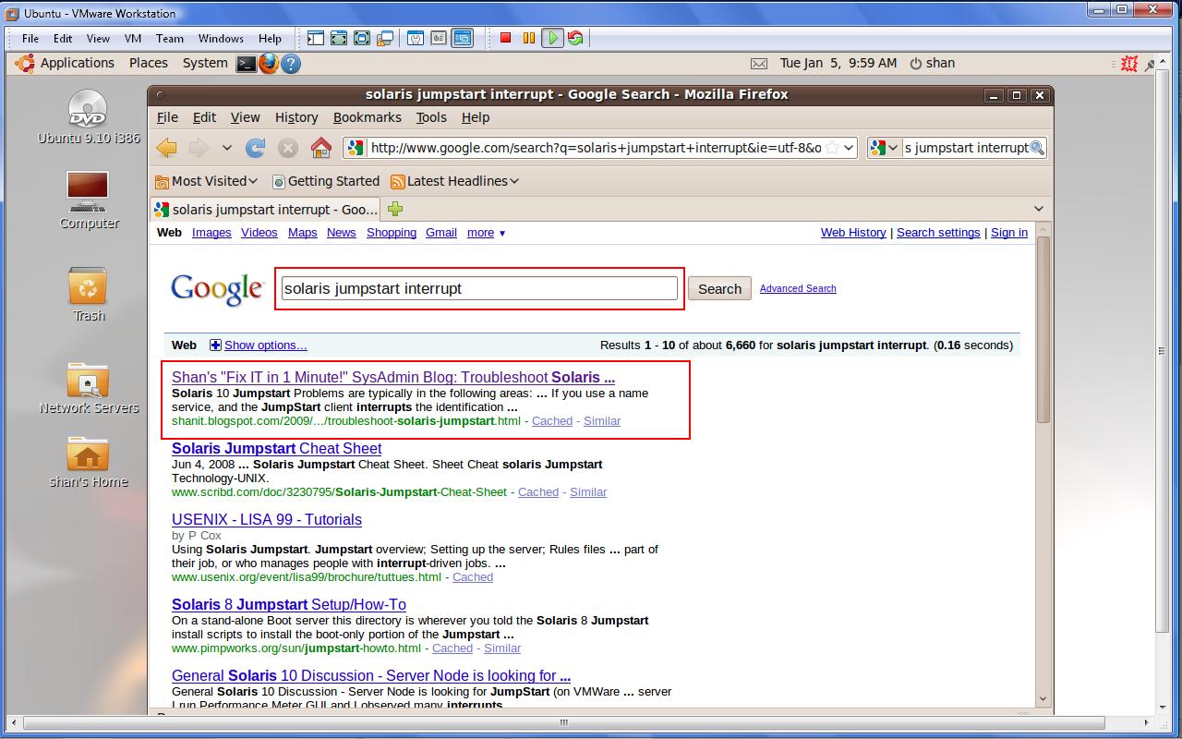Launch Firefox from the Ubuntu panel icon
1182x739 pixels.
point(269,64)
